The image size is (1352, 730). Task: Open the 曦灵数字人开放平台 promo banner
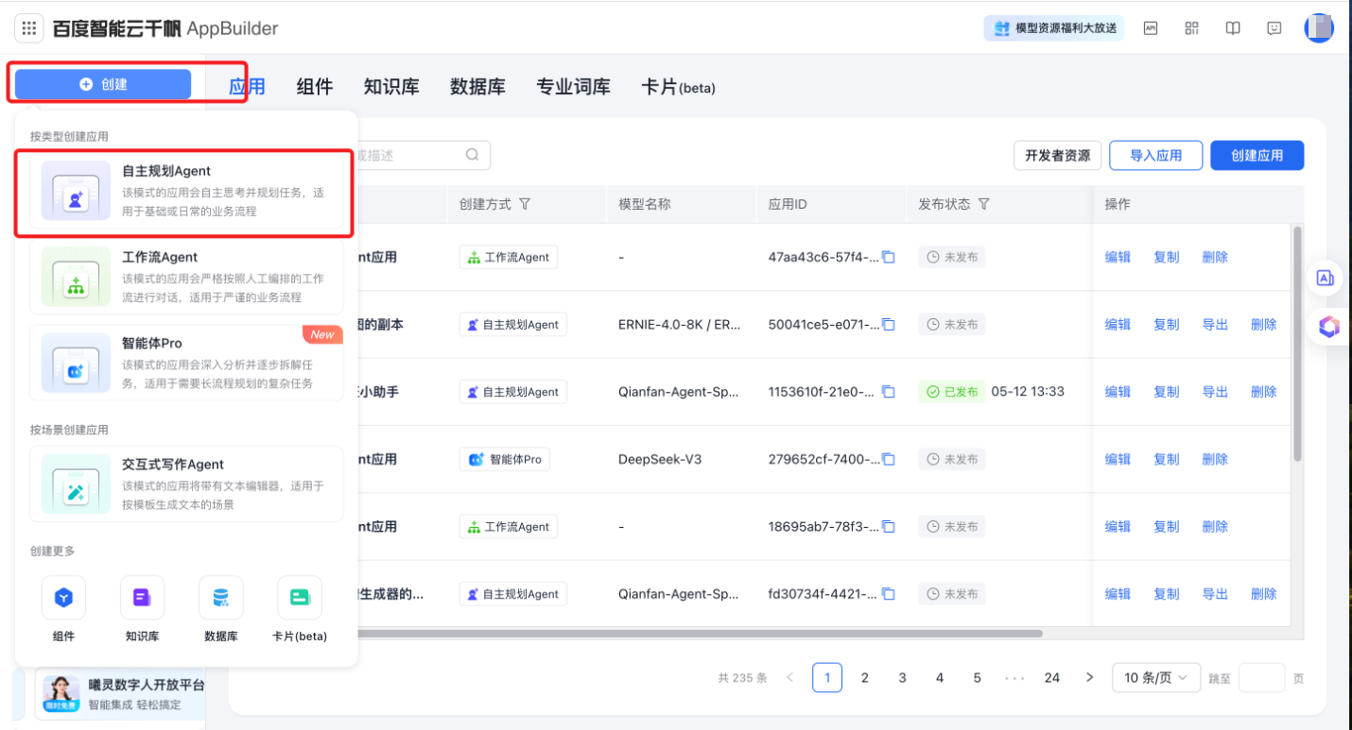[120, 694]
